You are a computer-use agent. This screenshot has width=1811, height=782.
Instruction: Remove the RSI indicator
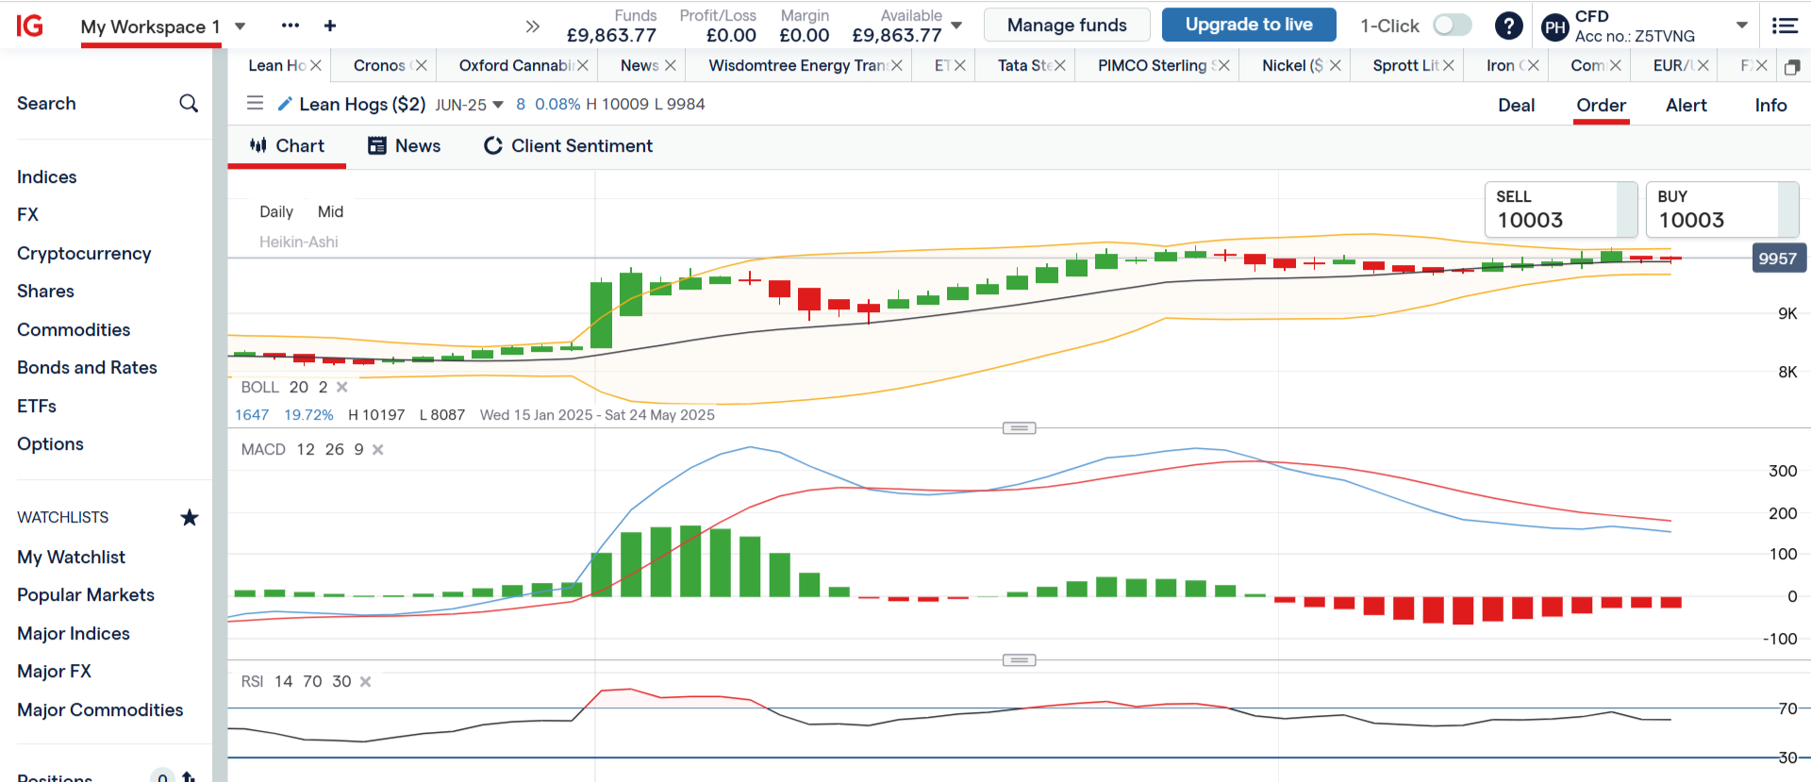pyautogui.click(x=366, y=682)
